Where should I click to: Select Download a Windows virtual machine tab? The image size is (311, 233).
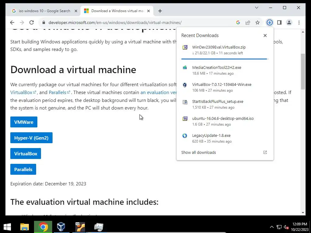[x=117, y=11]
